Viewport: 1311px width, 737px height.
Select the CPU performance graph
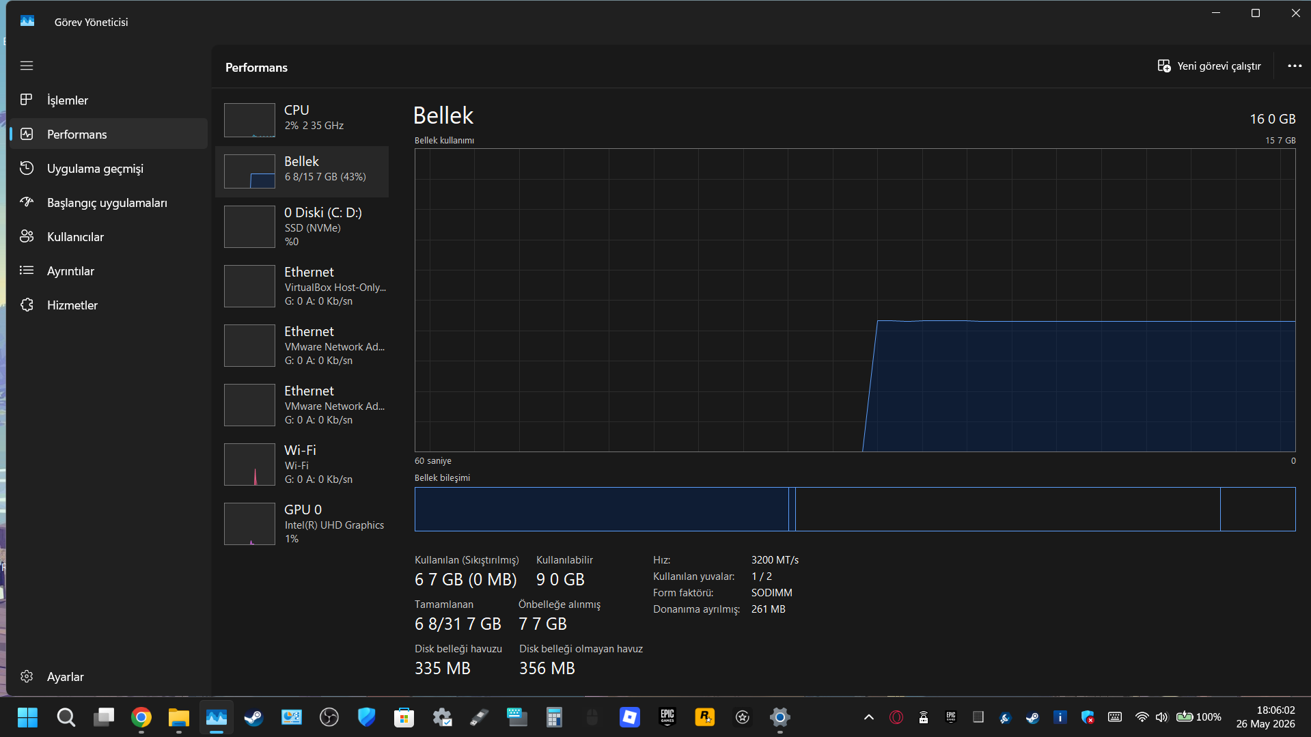[302, 120]
